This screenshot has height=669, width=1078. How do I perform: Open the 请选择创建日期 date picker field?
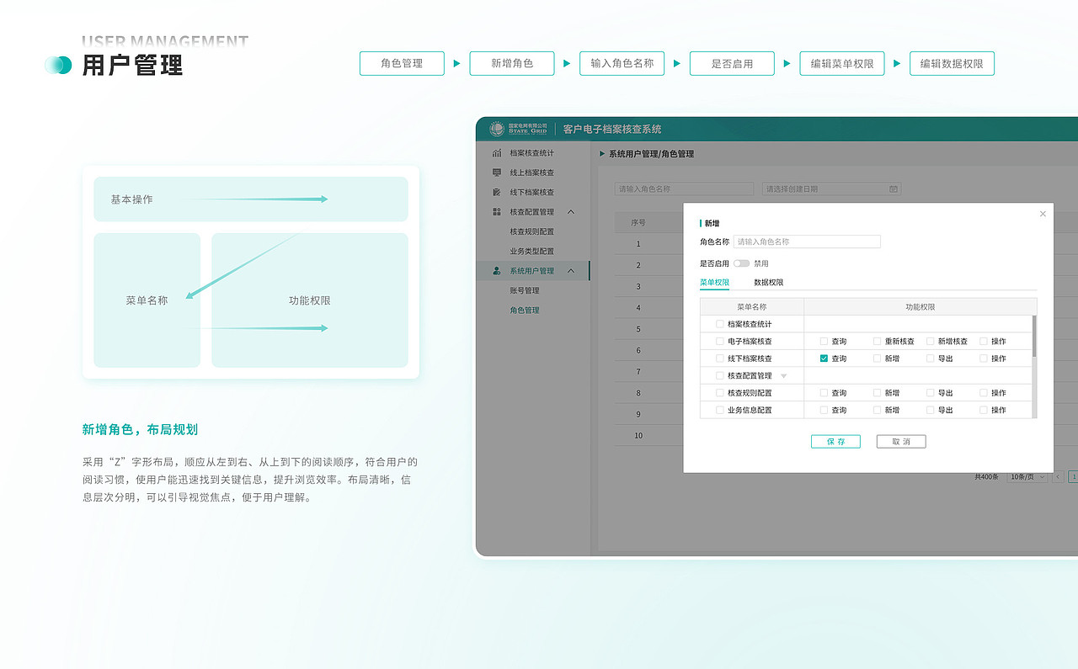point(831,189)
